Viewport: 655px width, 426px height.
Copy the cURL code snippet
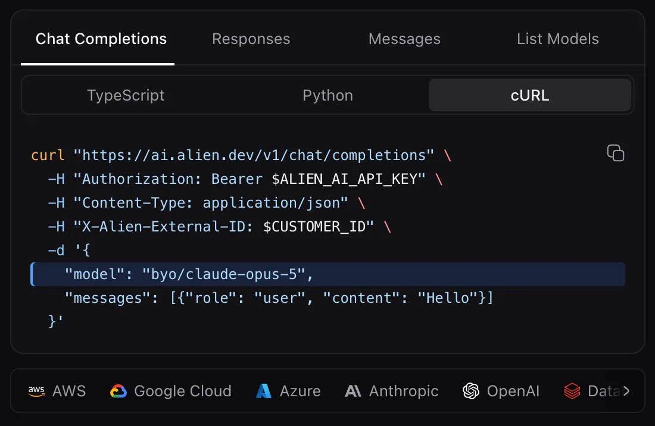point(615,153)
